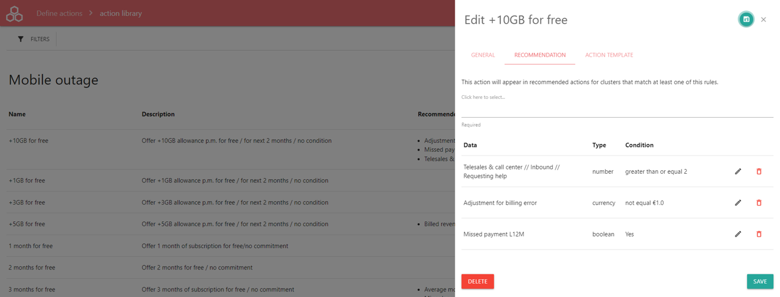The width and height of the screenshot is (780, 297).
Task: Select the +10GB for free row
Action: (x=227, y=149)
